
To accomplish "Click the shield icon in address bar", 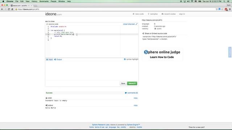I will click(x=217, y=9).
